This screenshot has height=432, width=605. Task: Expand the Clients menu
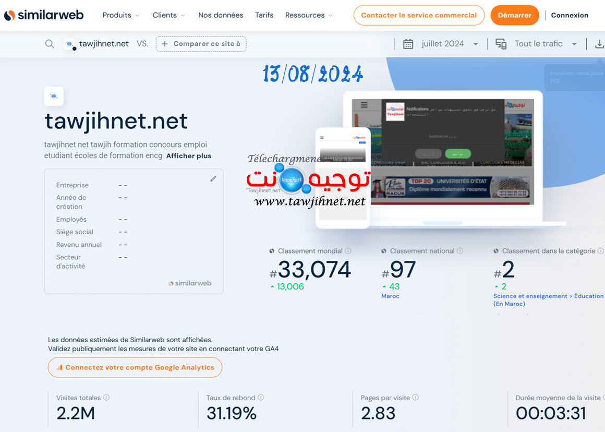click(168, 15)
